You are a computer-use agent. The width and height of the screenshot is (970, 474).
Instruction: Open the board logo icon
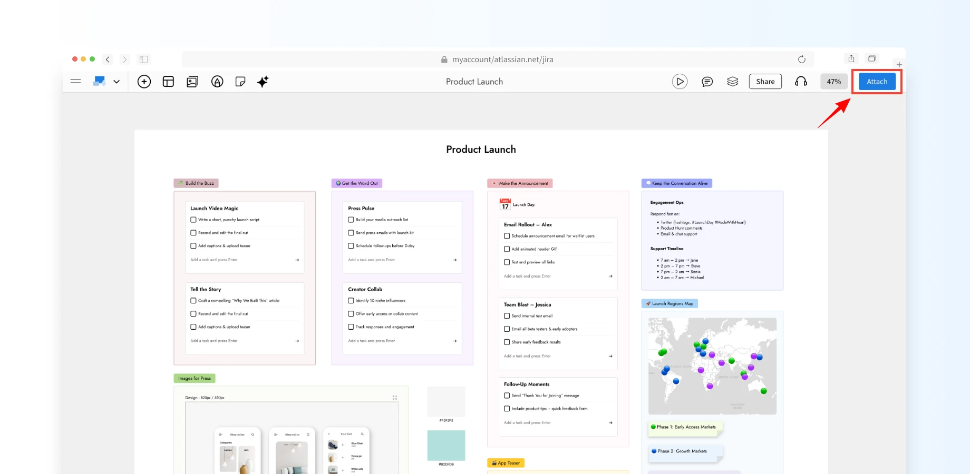(99, 81)
